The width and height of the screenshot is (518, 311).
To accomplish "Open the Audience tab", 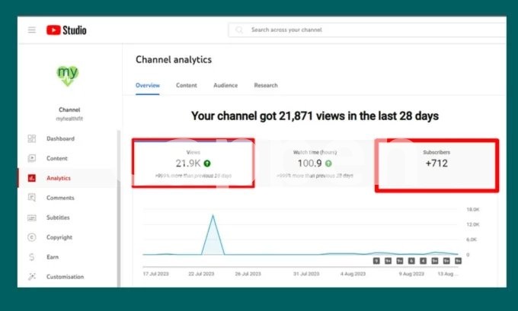I will (225, 85).
